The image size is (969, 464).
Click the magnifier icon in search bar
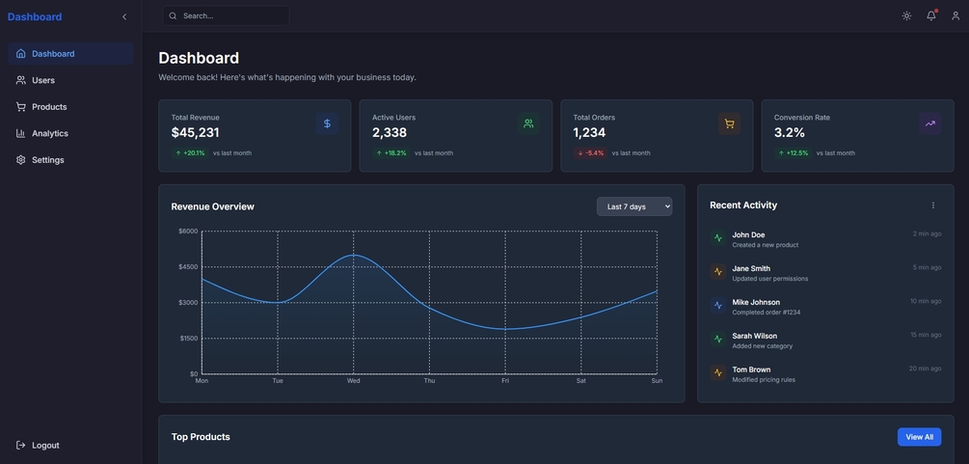pyautogui.click(x=173, y=16)
